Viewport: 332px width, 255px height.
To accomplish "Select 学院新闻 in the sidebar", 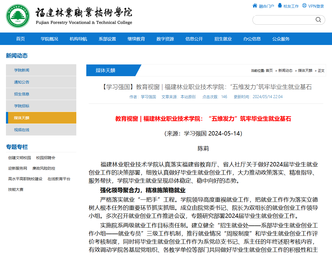I will (22, 70).
